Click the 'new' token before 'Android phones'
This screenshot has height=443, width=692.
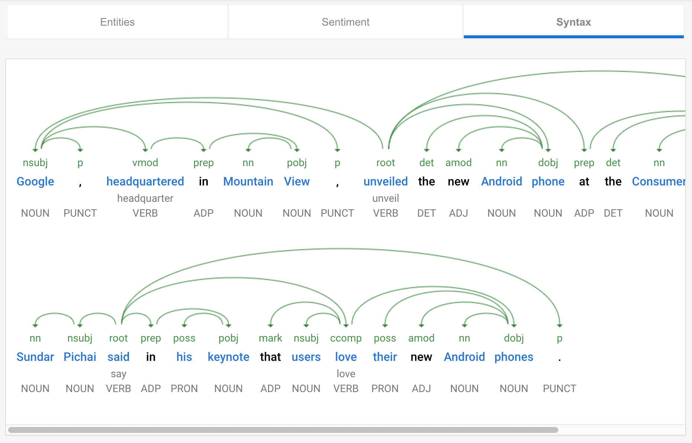pyautogui.click(x=421, y=357)
